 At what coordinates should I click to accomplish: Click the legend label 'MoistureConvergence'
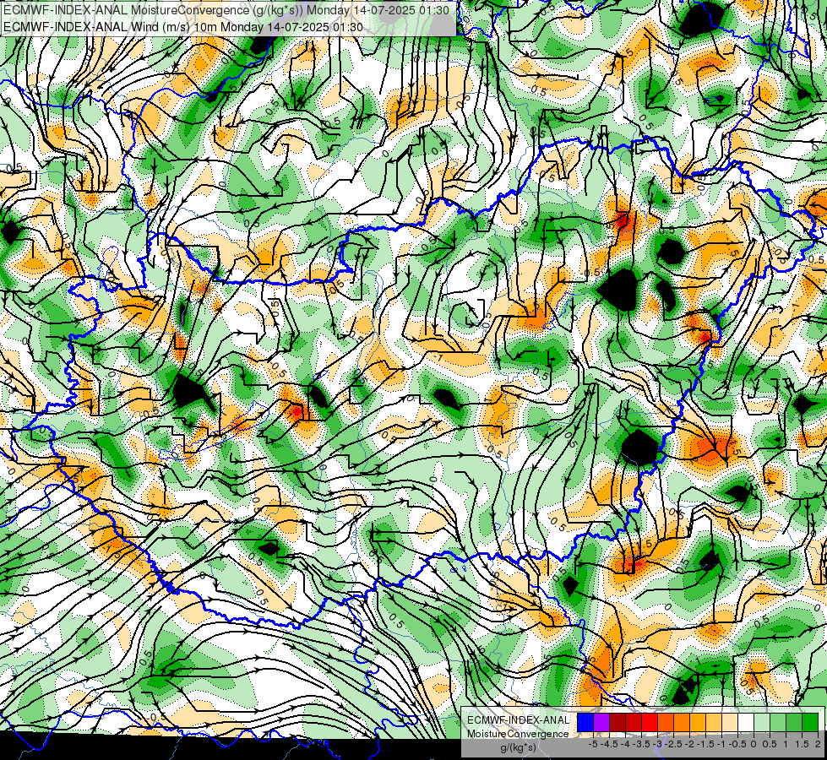518,734
